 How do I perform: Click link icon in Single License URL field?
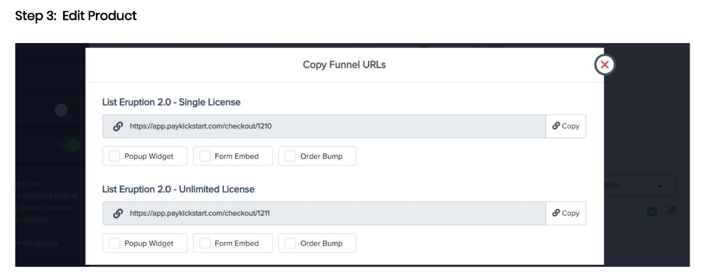pos(118,127)
